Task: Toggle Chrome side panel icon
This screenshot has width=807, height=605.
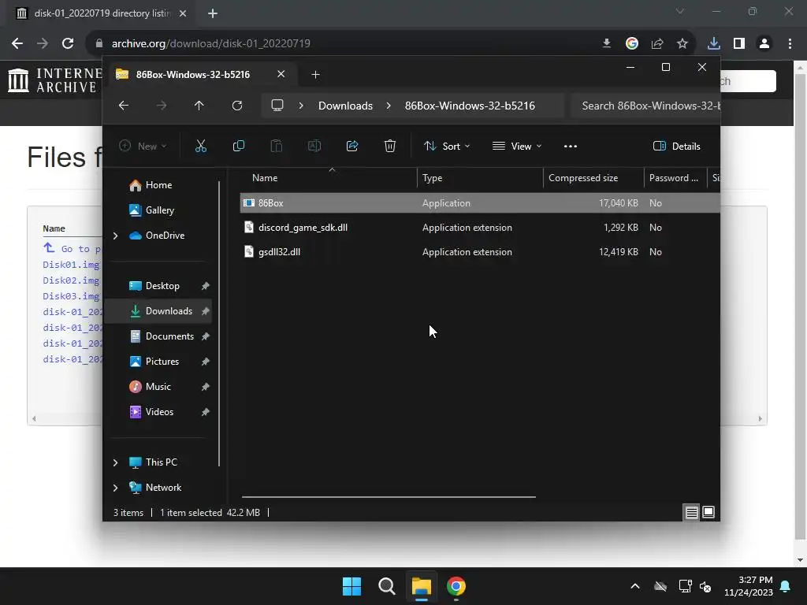Action: [x=739, y=43]
